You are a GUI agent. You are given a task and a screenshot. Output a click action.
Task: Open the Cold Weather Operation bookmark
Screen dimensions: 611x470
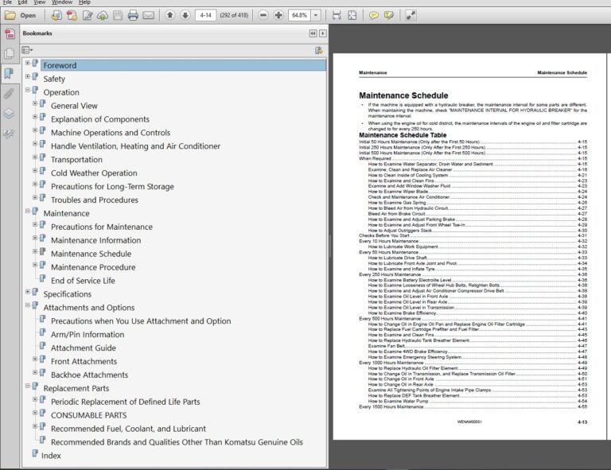(94, 173)
